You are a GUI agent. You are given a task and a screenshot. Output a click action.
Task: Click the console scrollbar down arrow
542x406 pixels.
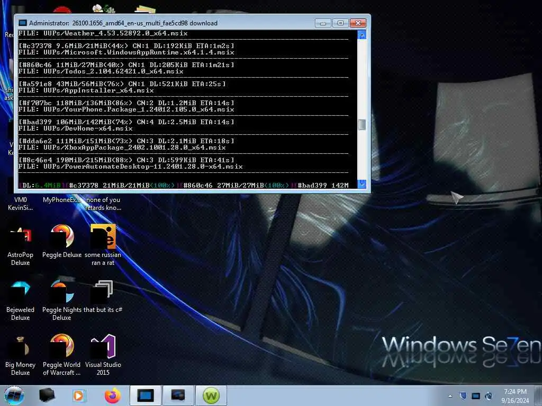coord(362,183)
